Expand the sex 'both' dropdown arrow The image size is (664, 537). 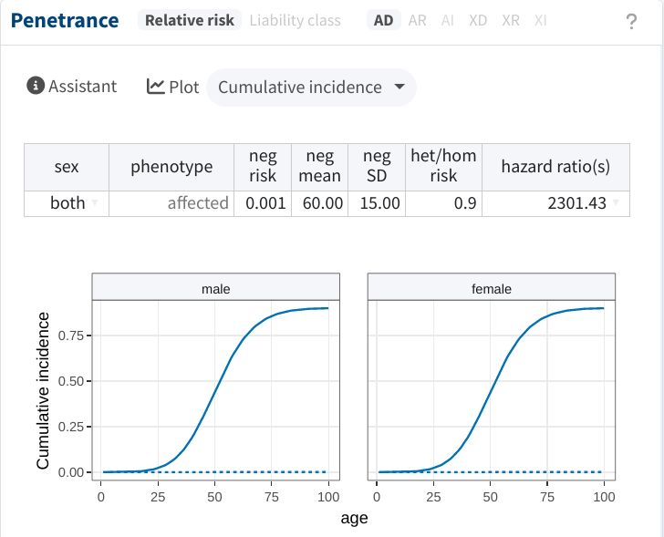95,202
